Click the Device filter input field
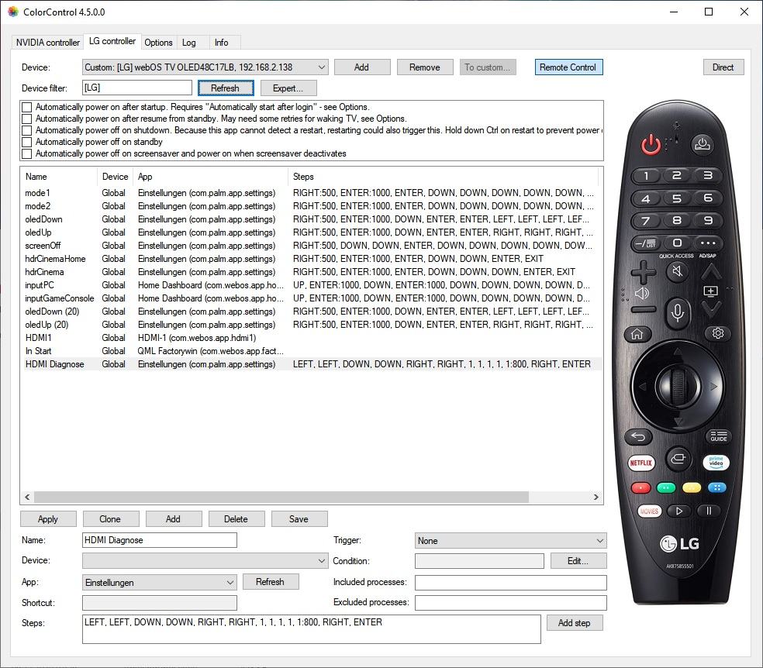 137,88
